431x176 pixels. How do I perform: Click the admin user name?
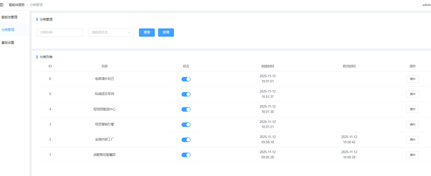click(426, 5)
